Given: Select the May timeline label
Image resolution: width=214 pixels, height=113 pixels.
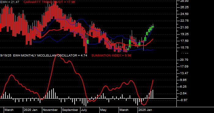Looking at the screenshot, I should point(103,110).
